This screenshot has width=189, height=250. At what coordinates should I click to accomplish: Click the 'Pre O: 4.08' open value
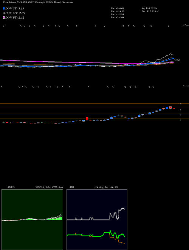tap(118, 8)
